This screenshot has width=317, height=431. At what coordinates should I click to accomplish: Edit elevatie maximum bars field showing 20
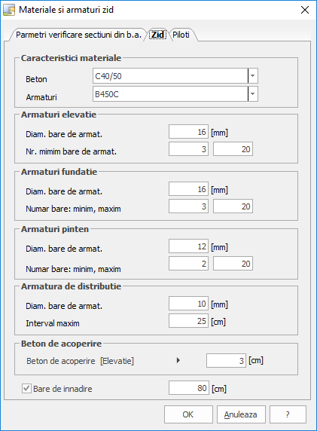click(233, 149)
